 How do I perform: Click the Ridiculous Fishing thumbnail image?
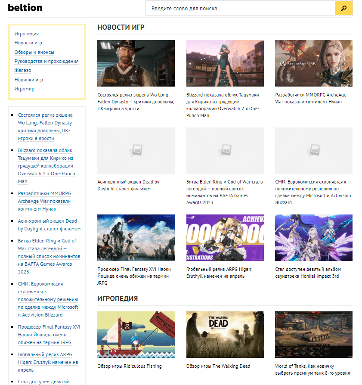pyautogui.click(x=136, y=335)
